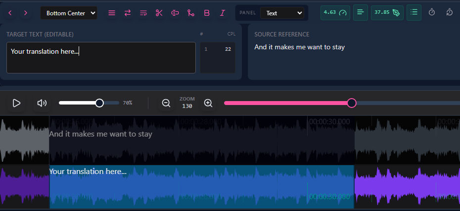Open the Bottom Center position dropdown
The width and height of the screenshot is (460, 211).
(x=69, y=13)
